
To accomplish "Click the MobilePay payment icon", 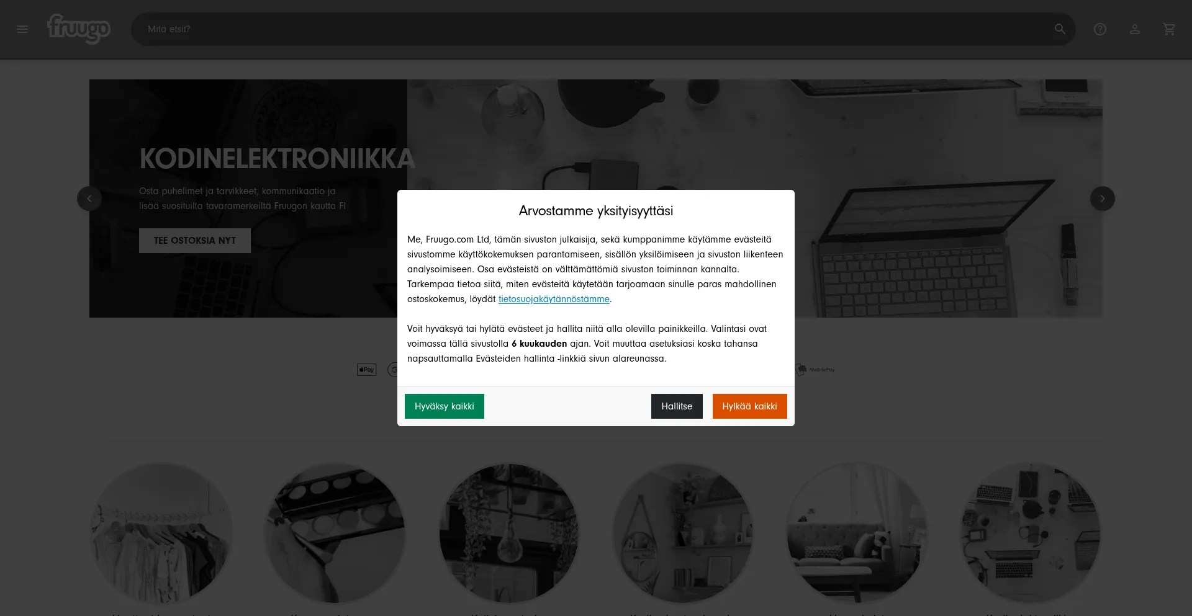I will 815,370.
